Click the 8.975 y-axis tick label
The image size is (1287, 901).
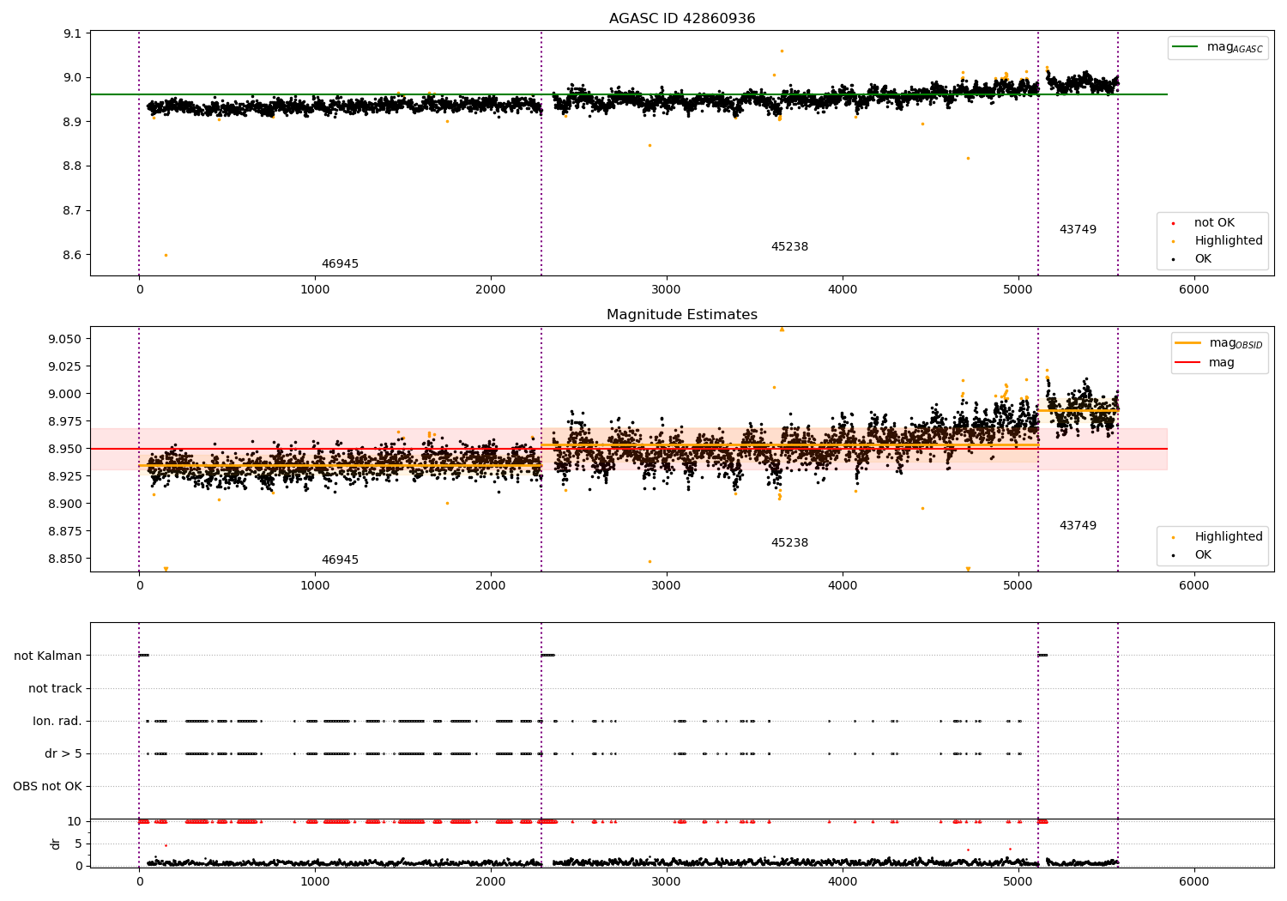(x=65, y=421)
